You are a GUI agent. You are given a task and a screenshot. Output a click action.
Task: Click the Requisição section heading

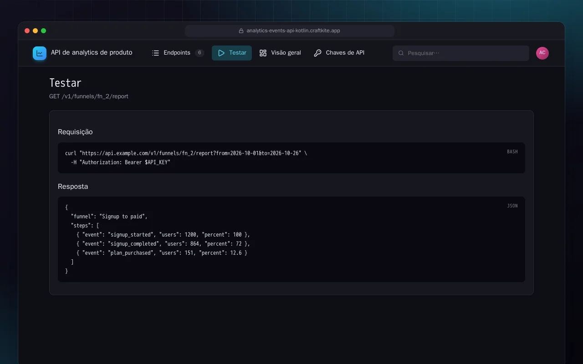(75, 132)
